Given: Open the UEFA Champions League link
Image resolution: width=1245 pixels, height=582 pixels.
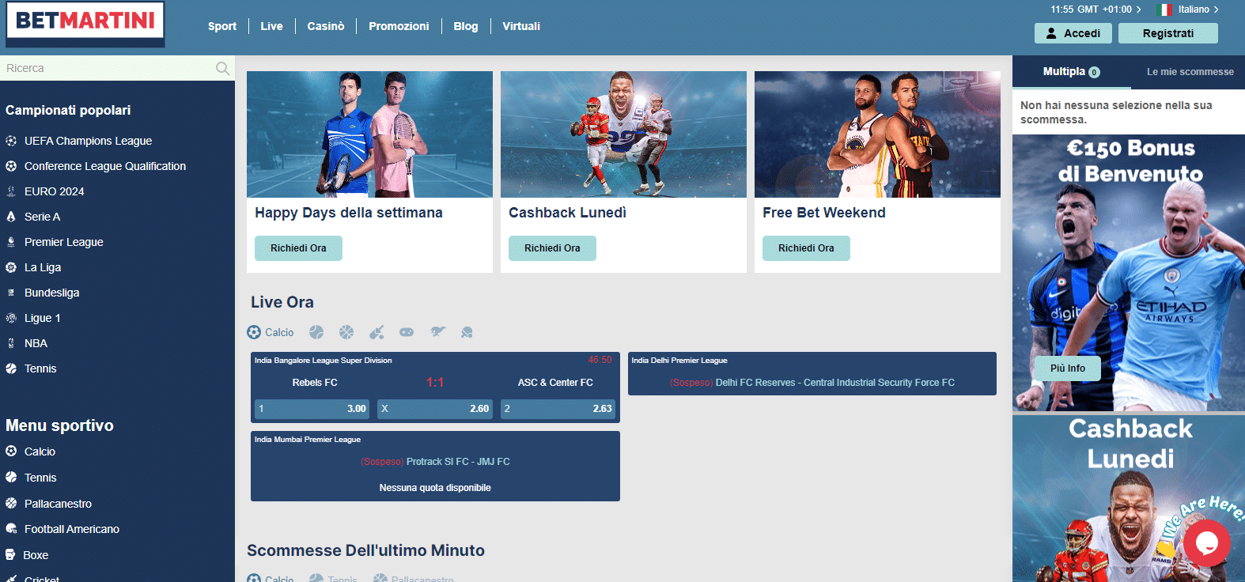Looking at the screenshot, I should pyautogui.click(x=88, y=141).
